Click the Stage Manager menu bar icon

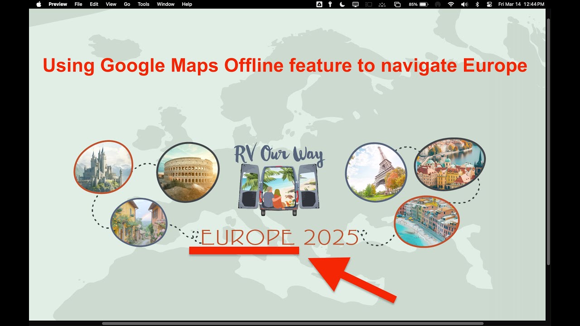(x=369, y=4)
